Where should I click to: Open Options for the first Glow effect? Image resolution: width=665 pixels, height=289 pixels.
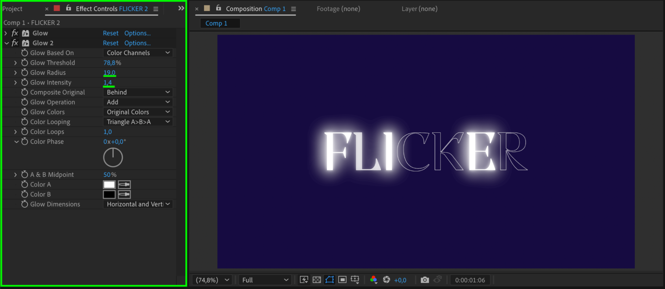(x=137, y=33)
